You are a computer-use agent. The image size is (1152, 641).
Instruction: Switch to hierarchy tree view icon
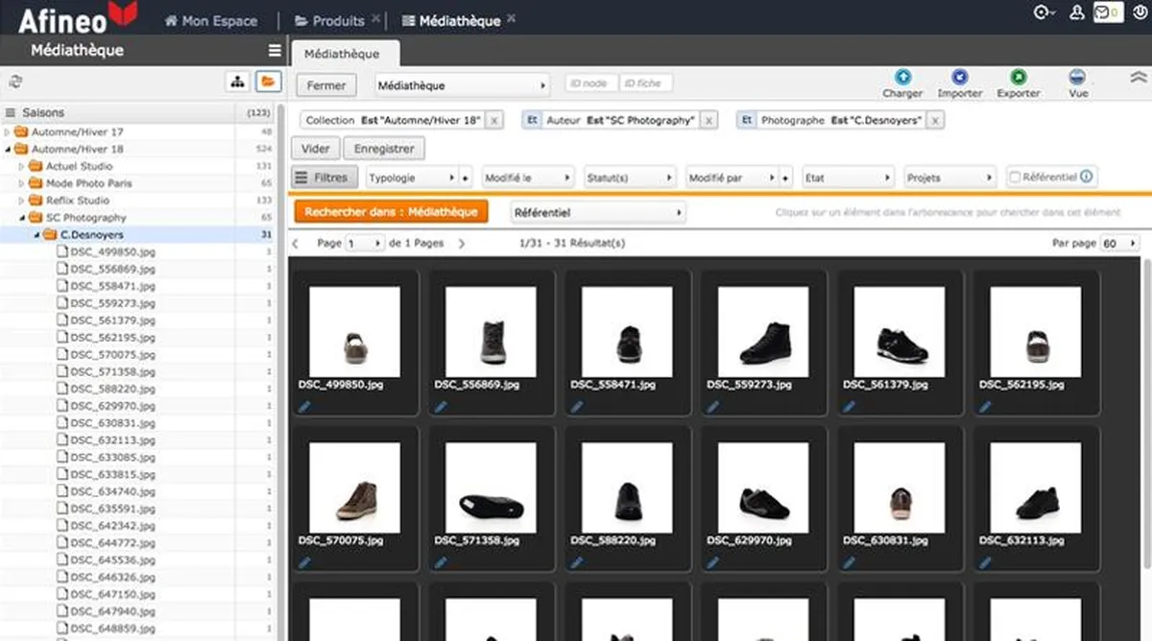point(237,83)
